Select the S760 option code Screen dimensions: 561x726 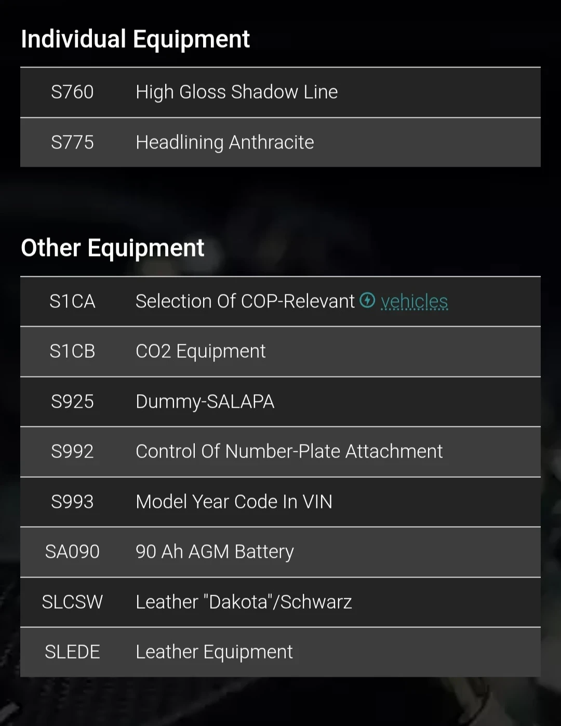72,92
